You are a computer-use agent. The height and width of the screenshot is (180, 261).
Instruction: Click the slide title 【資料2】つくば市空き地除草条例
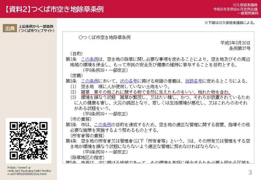click(x=54, y=9)
